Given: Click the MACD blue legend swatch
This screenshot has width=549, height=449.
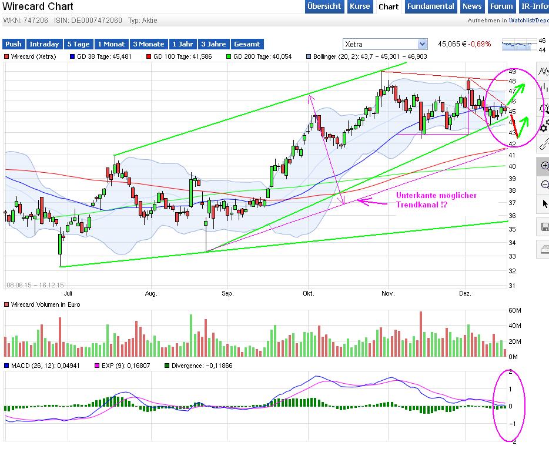Looking at the screenshot, I should (6, 366).
